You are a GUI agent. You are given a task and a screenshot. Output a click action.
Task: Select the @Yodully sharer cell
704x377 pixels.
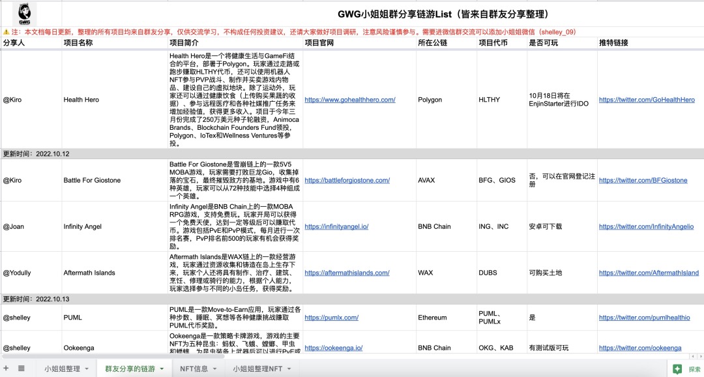31,273
